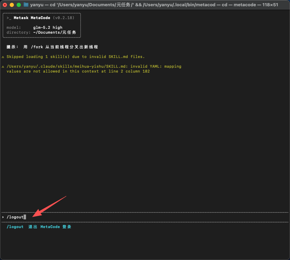Click the '›' prompt chevron in input
Screen dimensions: 290x260
tap(3, 217)
